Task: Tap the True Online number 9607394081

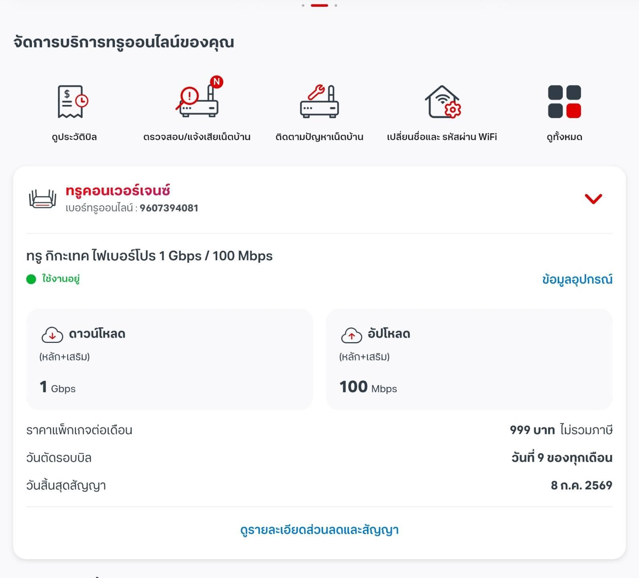Action: 169,208
